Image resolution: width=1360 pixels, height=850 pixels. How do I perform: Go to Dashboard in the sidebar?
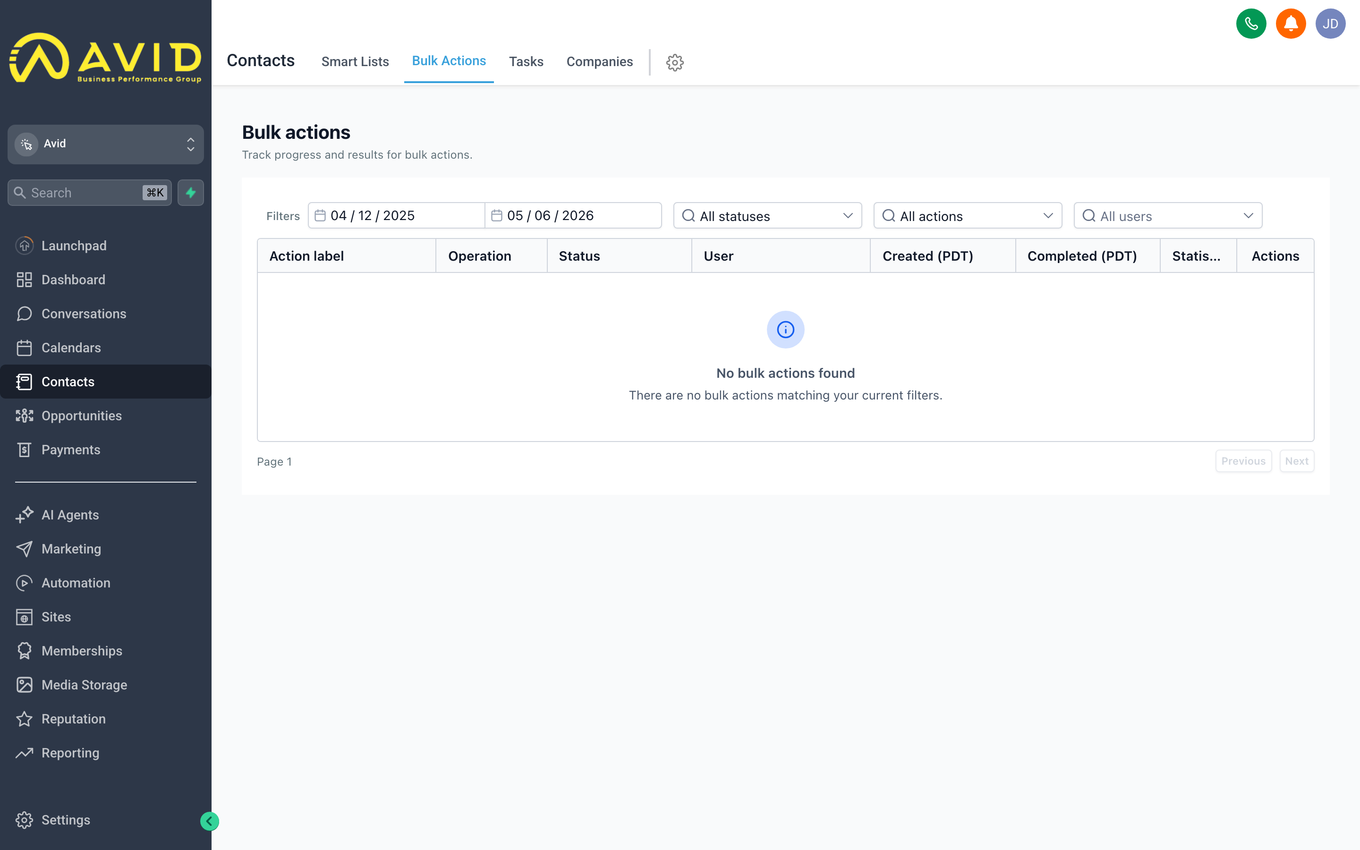[x=106, y=280]
